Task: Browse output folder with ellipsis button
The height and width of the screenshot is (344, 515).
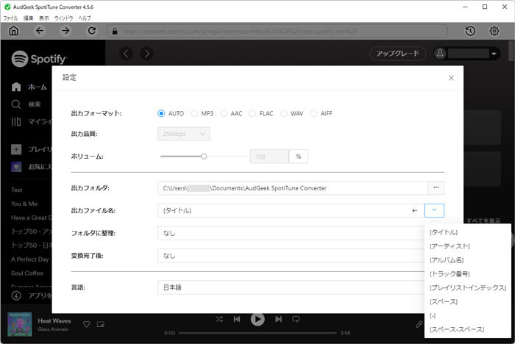Action: tap(436, 188)
